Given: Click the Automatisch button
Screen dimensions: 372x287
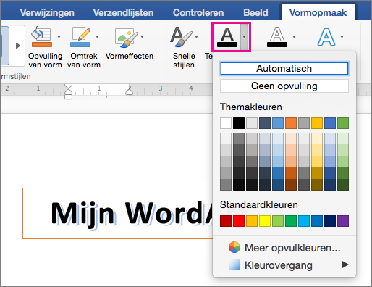Looking at the screenshot, I should [x=284, y=68].
